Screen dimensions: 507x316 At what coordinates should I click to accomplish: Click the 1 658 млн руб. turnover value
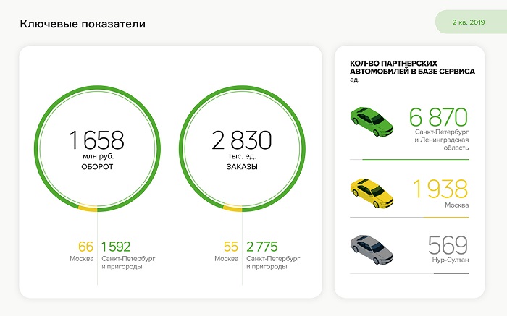click(x=97, y=140)
